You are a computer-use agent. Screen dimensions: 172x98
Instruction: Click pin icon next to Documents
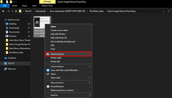[29, 32]
